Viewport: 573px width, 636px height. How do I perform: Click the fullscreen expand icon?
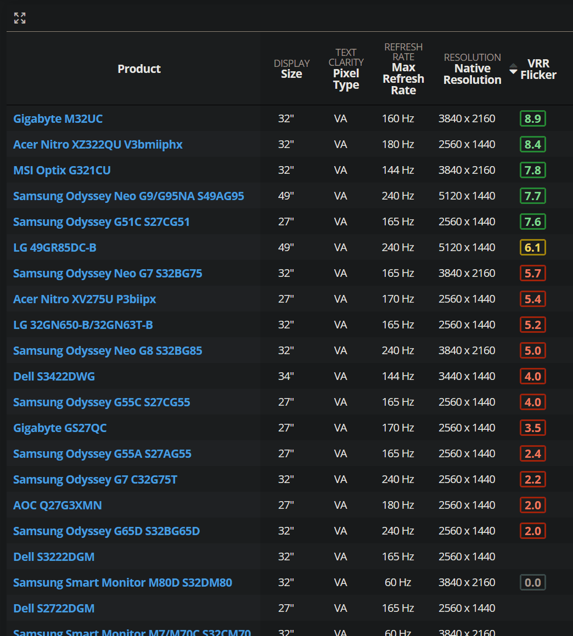point(20,18)
